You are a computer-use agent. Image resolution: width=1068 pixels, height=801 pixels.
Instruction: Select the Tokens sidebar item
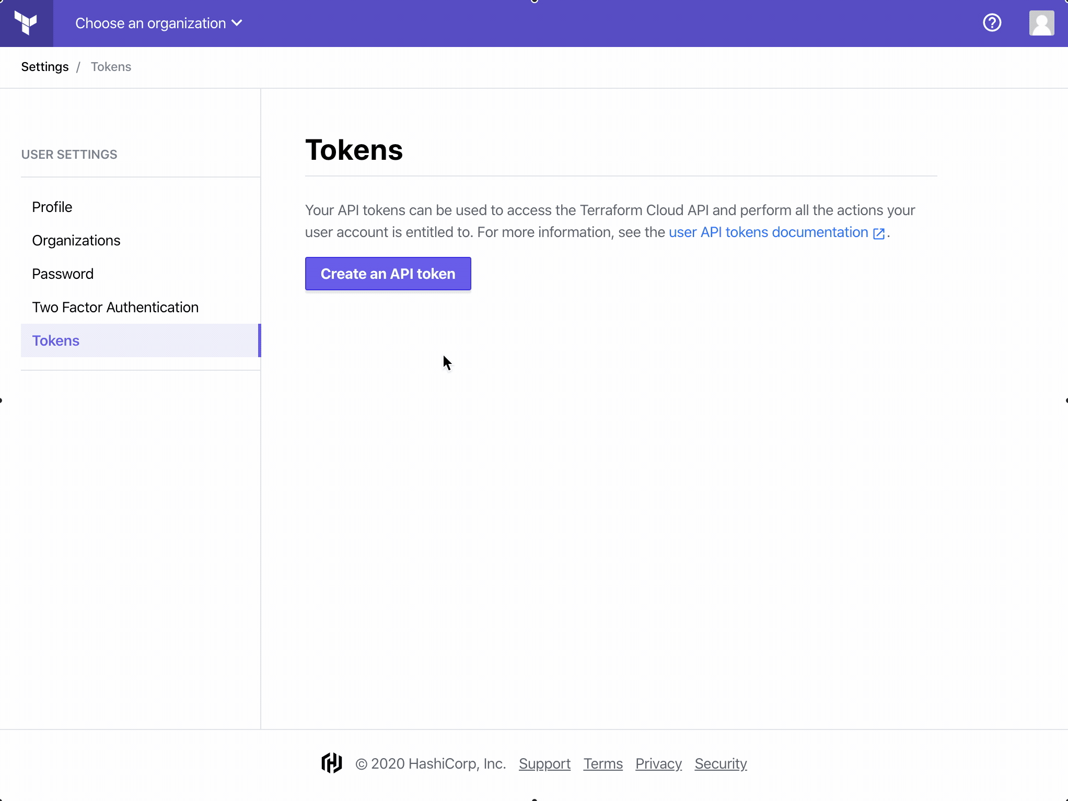pyautogui.click(x=56, y=340)
